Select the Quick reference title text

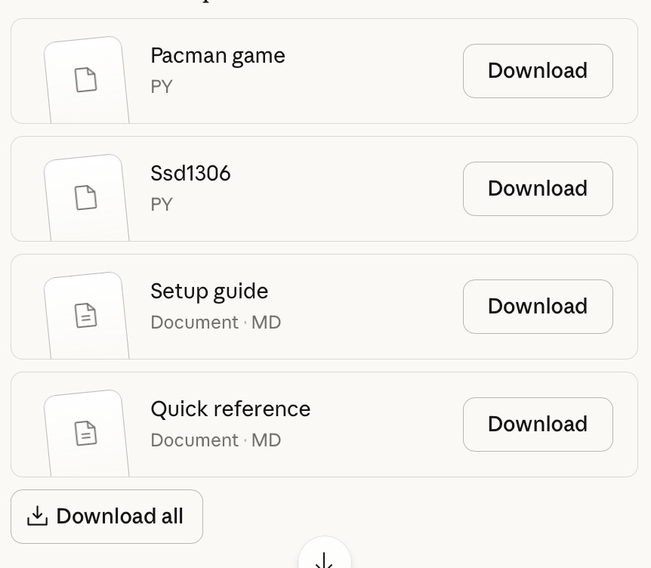pos(230,409)
